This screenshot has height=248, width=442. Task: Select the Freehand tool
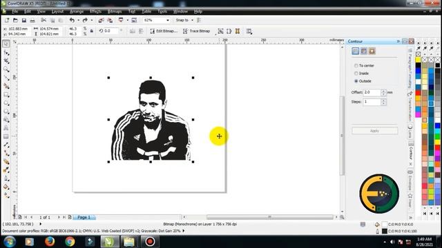6,78
